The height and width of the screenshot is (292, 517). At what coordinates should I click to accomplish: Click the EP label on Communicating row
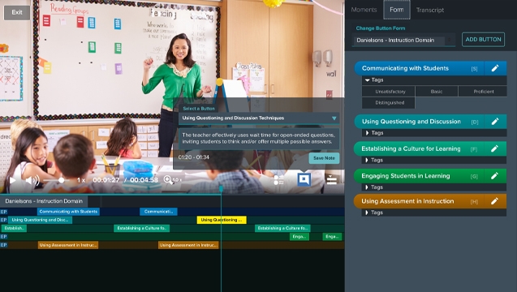click(3, 212)
